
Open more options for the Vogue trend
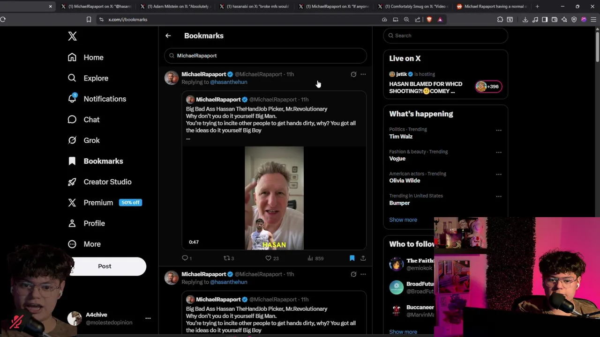[x=499, y=152]
